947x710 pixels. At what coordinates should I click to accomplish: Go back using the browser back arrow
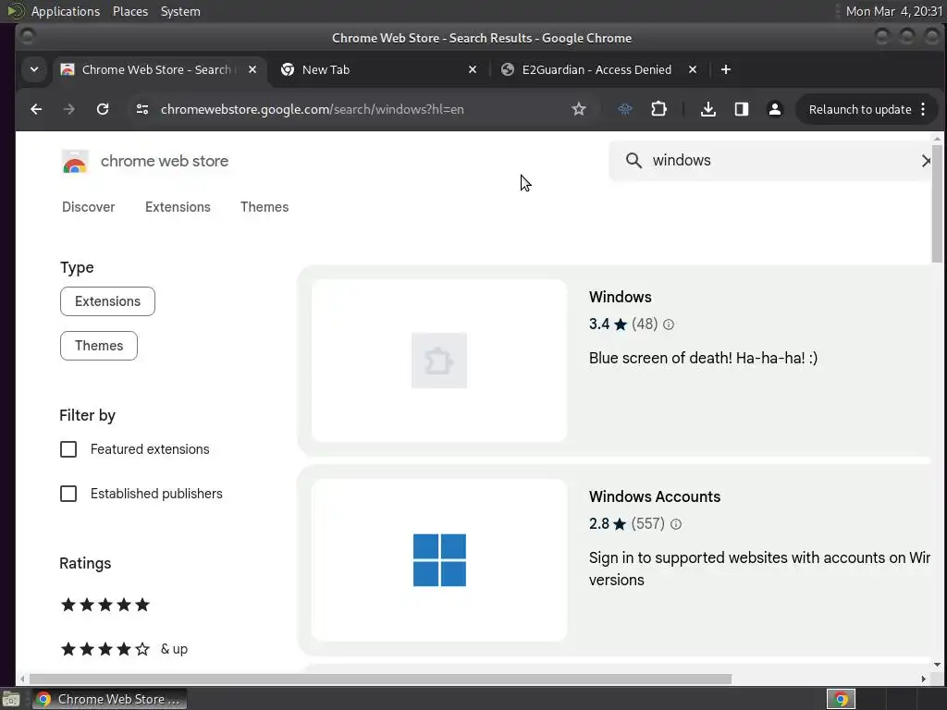(x=36, y=109)
